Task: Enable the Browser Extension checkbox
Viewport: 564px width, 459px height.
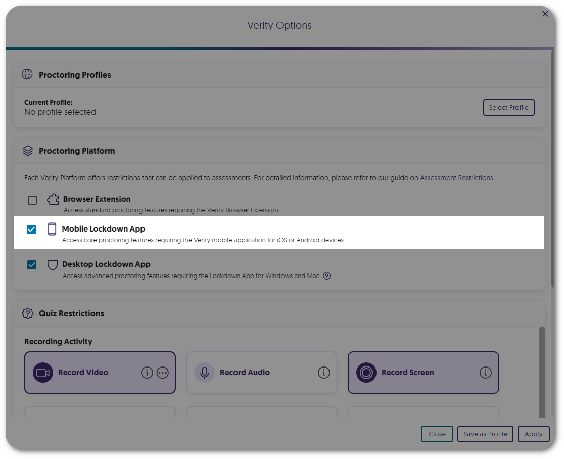Action: tap(32, 200)
